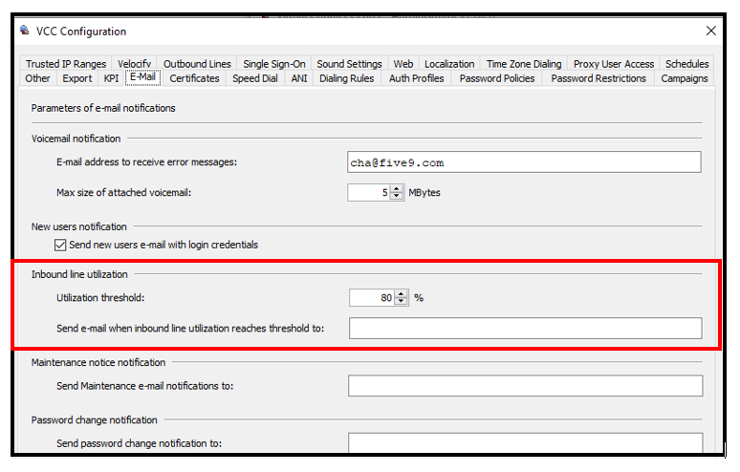Viewport: 740px width, 472px height.
Task: Select the Export tab
Action: point(76,78)
